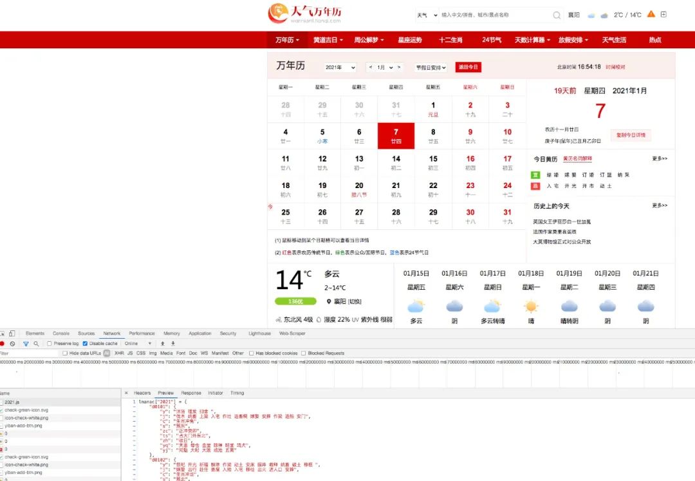The image size is (695, 481).
Task: Click the cloudy icon for 01月15日 forecast
Action: click(416, 307)
